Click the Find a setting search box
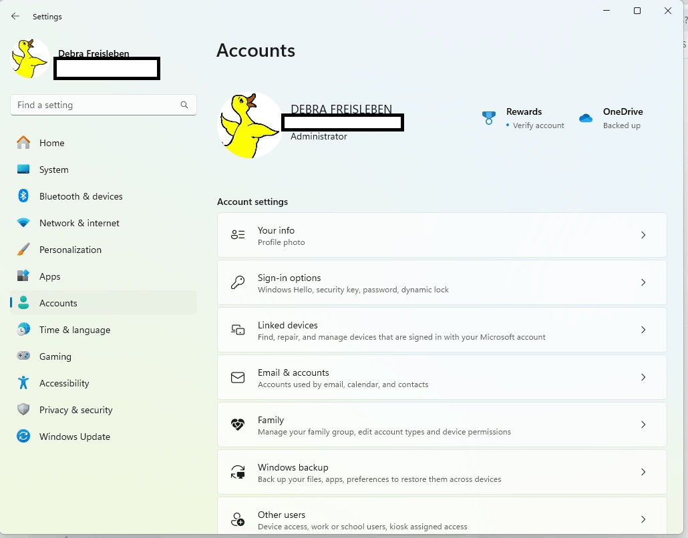Image resolution: width=688 pixels, height=538 pixels. point(103,105)
